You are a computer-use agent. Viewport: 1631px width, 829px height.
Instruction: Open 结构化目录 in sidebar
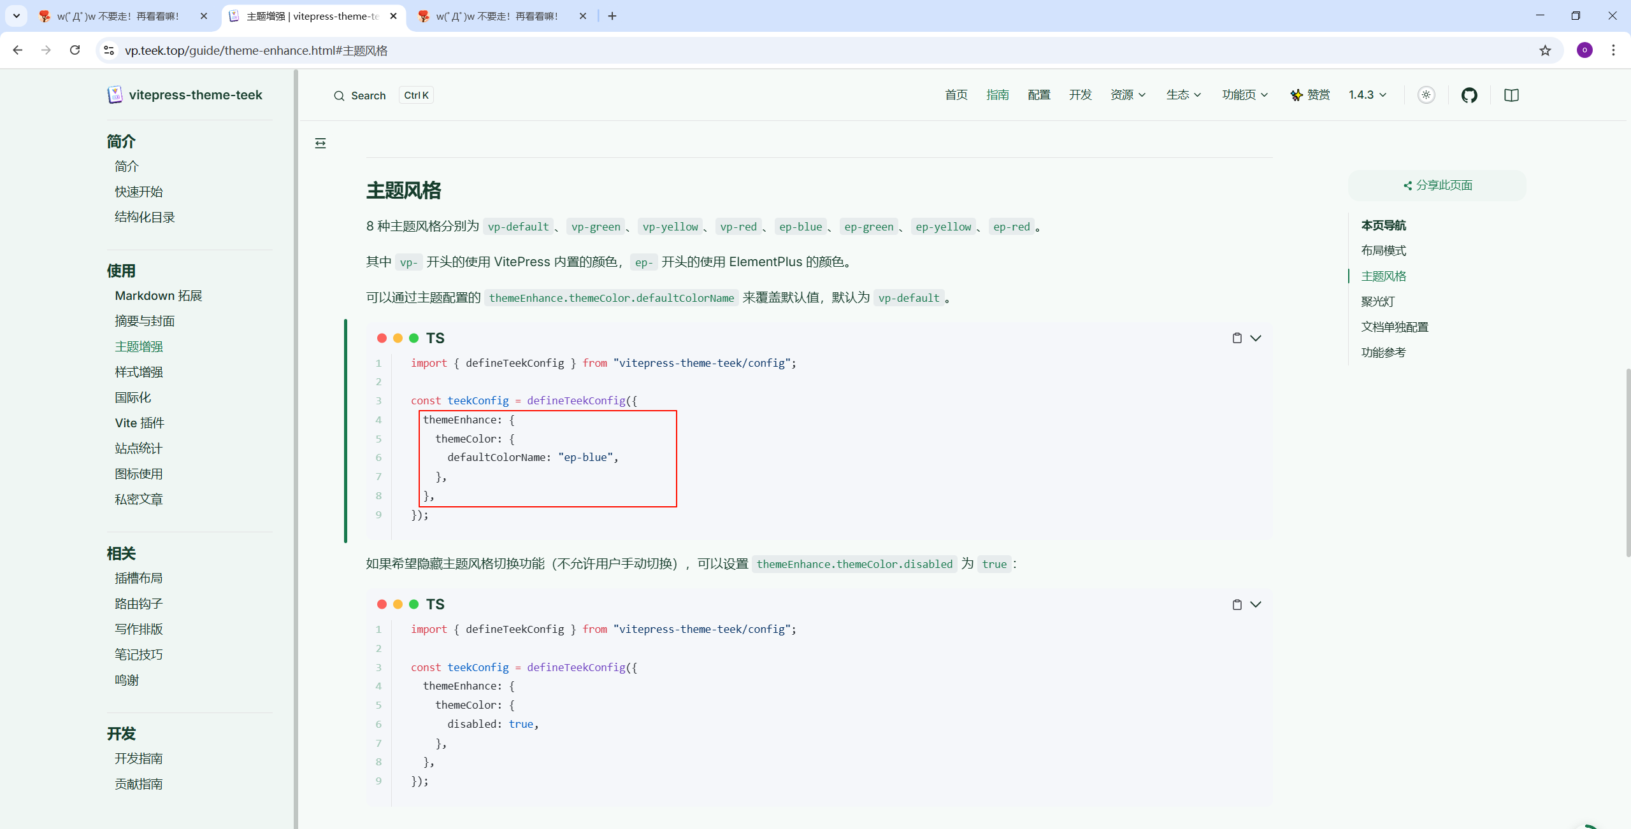[145, 217]
